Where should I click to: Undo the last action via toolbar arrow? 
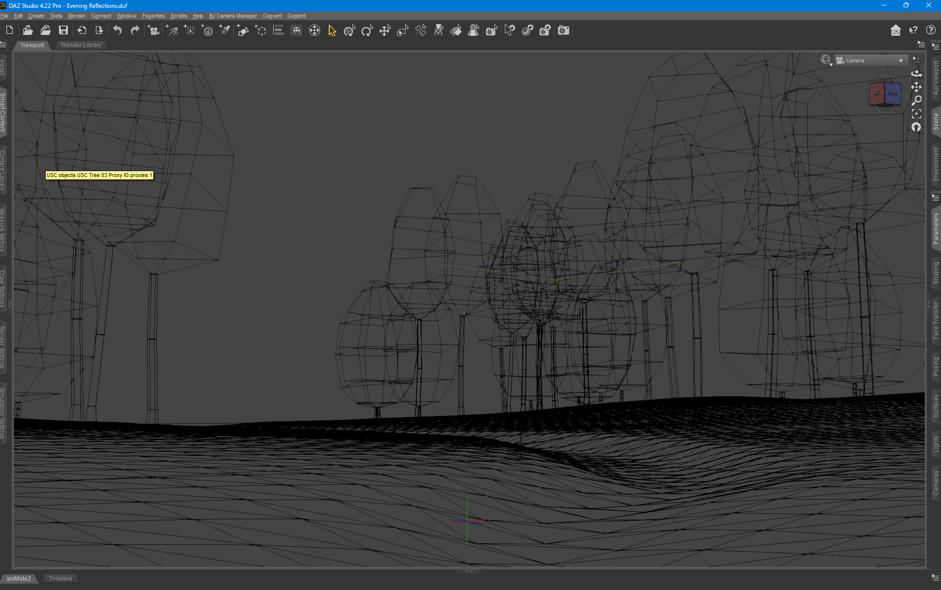point(117,30)
